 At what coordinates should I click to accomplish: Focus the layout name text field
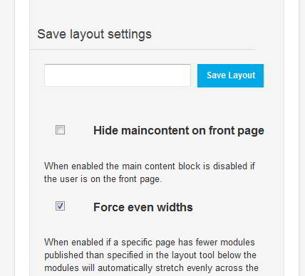(x=118, y=75)
